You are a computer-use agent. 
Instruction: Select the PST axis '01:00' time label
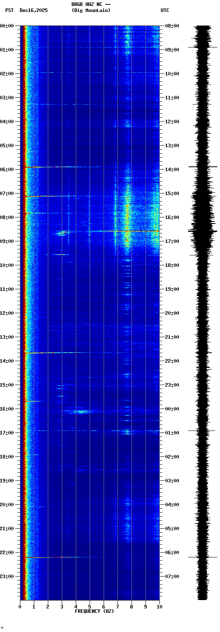pos(7,50)
